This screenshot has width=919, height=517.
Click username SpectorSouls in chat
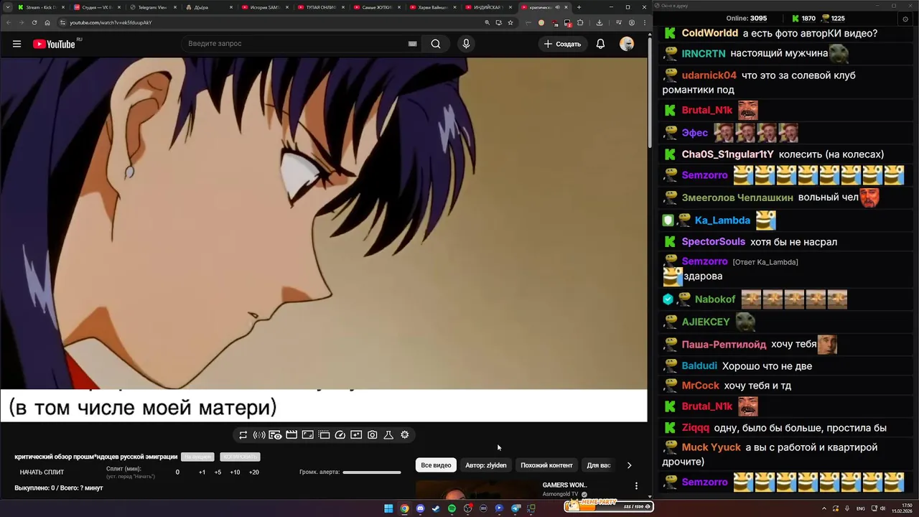713,242
